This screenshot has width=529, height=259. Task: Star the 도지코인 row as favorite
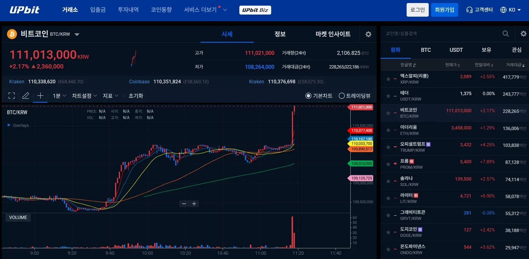click(x=388, y=232)
